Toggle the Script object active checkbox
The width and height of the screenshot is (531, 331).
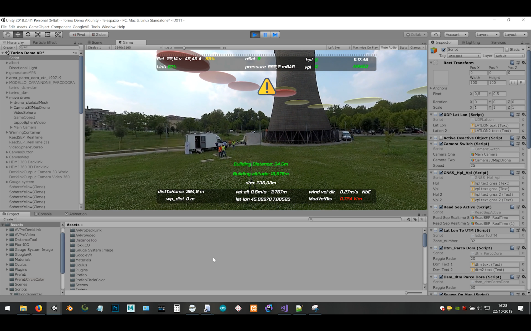[444, 50]
